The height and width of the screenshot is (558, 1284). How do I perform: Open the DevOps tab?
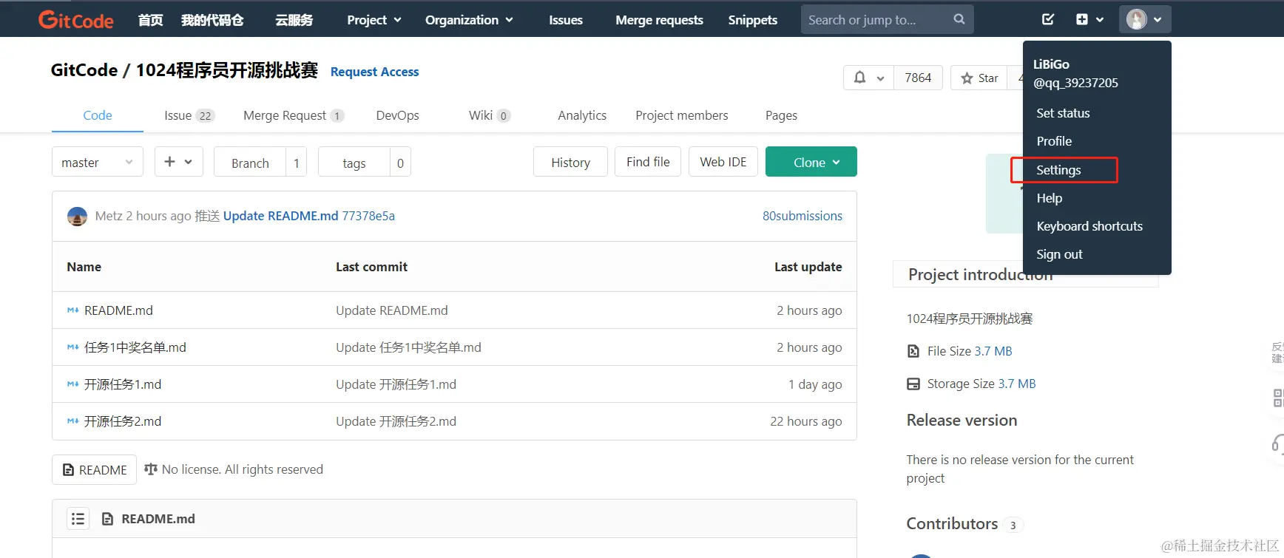pyautogui.click(x=397, y=115)
